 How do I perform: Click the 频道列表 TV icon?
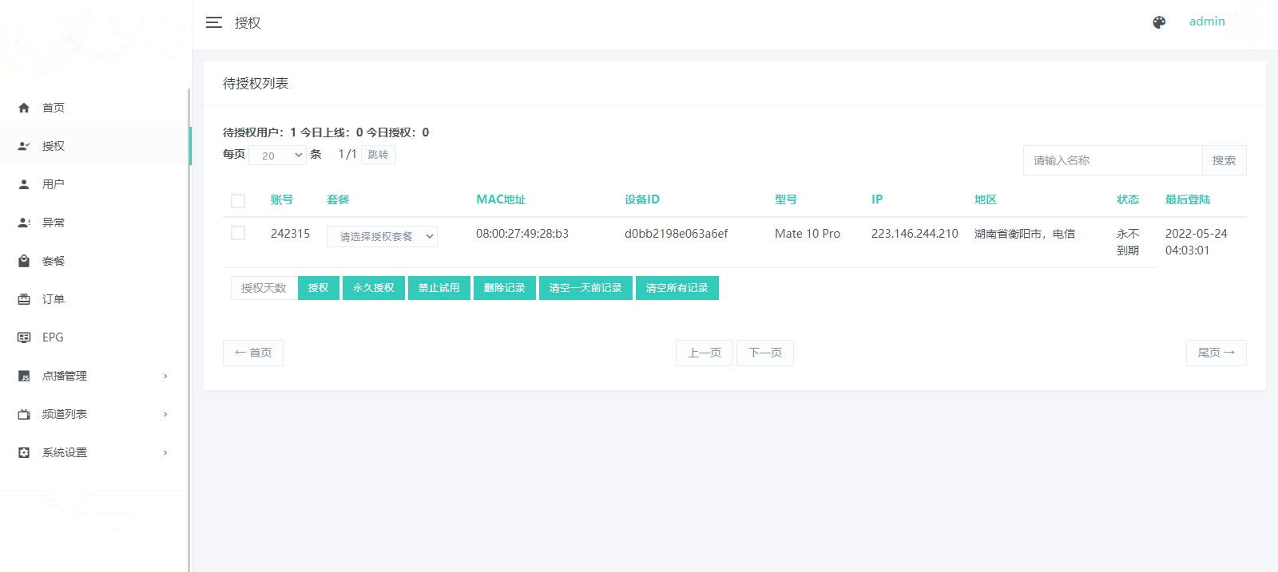pyautogui.click(x=24, y=414)
